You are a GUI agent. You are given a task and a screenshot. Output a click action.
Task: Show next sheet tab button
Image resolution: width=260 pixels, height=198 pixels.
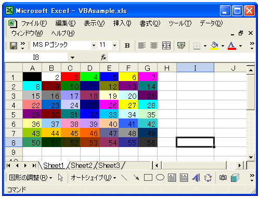(25, 165)
